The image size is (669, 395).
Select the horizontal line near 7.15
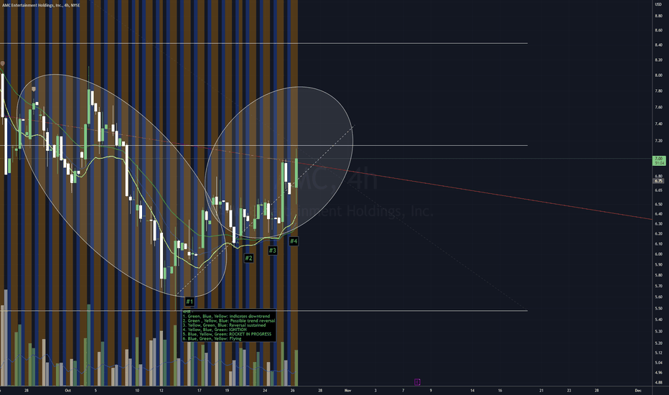tap(263, 146)
